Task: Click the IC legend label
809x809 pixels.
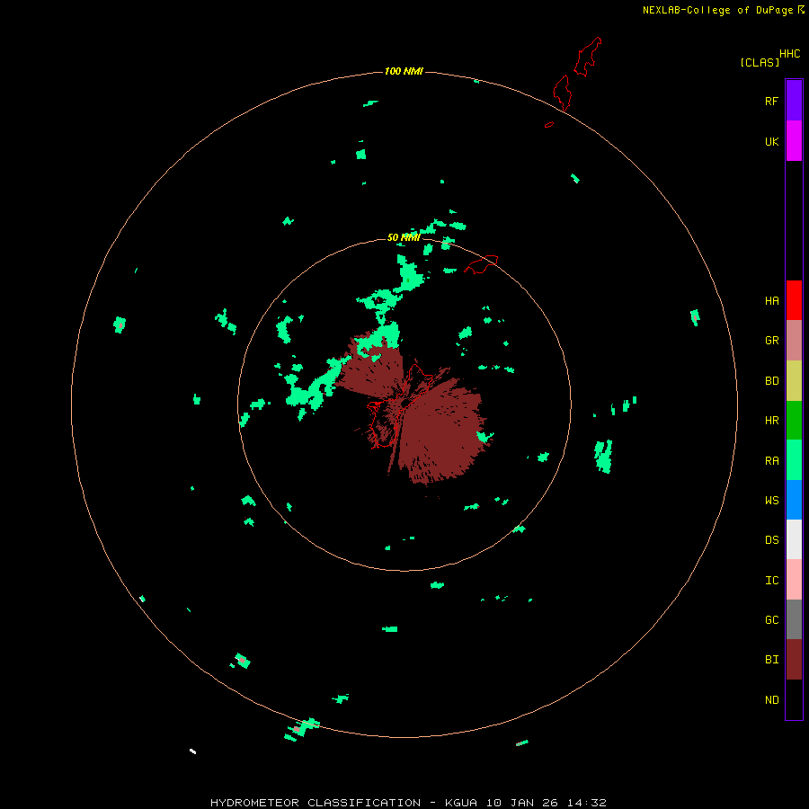Action: pyautogui.click(x=771, y=581)
